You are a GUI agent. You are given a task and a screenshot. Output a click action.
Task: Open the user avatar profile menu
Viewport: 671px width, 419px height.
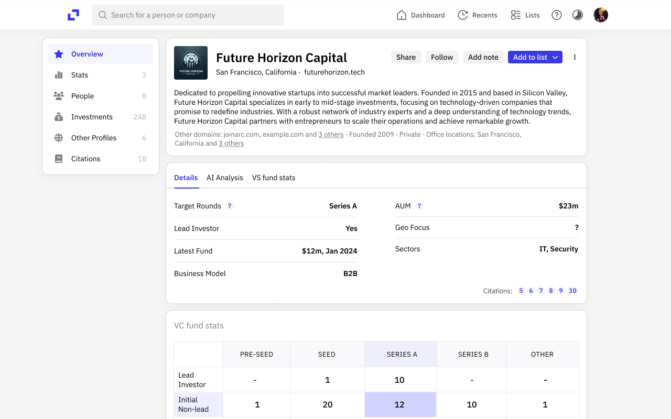[601, 15]
